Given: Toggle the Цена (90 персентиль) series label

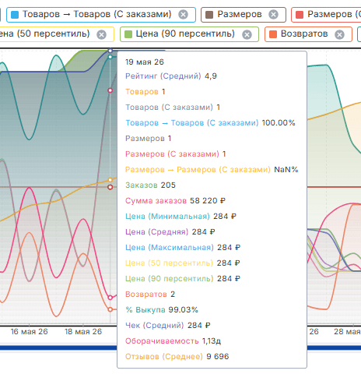Looking at the screenshot, I should (185, 34).
